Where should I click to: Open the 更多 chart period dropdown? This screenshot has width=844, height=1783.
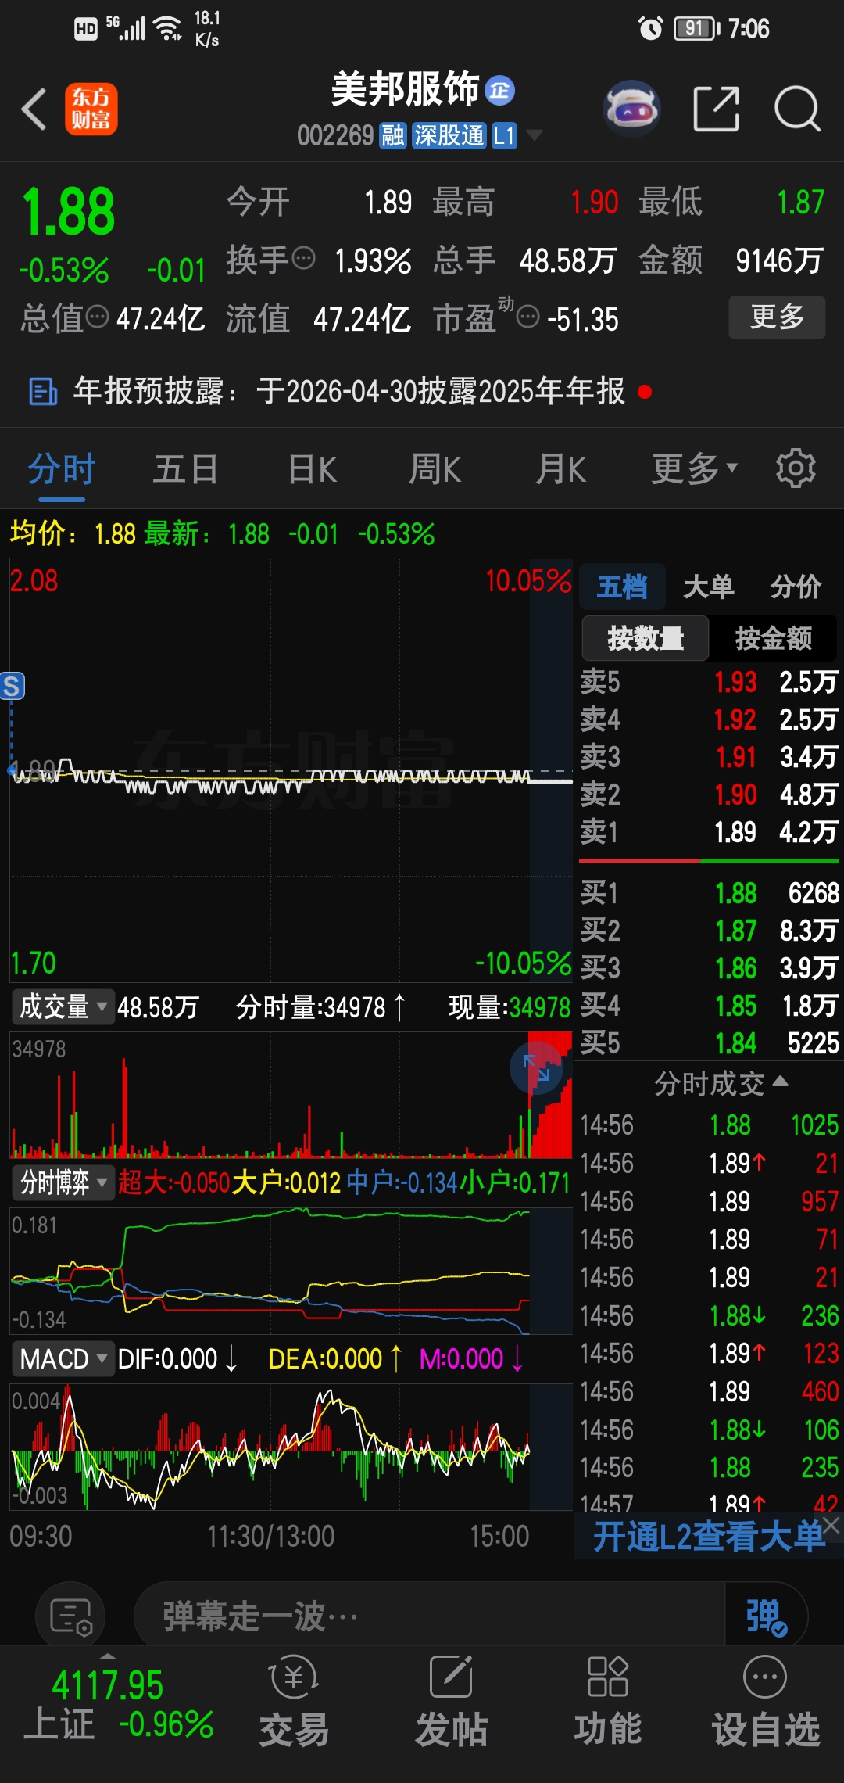[695, 468]
